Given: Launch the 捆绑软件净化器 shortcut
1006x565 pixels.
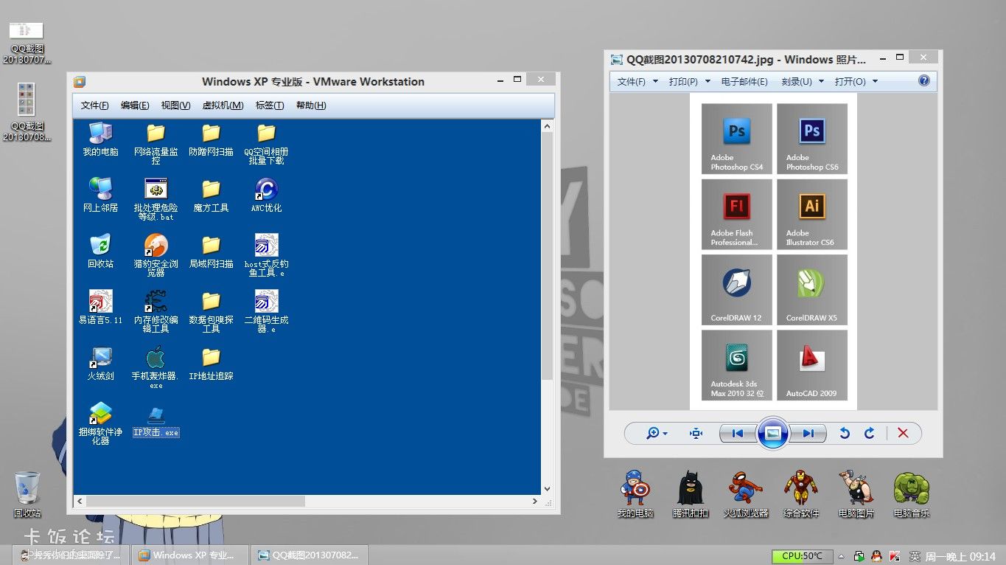Looking at the screenshot, I should [x=100, y=424].
